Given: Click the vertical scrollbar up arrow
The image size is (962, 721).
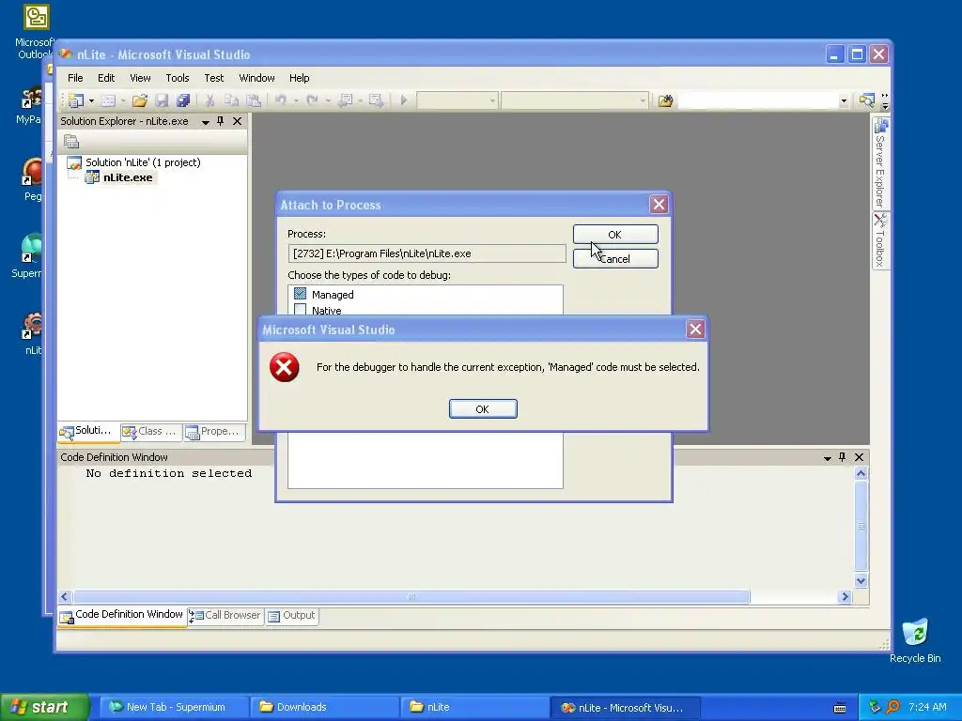Looking at the screenshot, I should pos(861,473).
